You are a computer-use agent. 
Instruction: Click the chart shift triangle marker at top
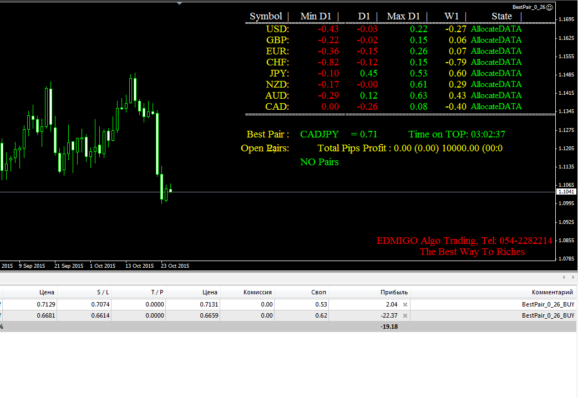pos(180,3)
